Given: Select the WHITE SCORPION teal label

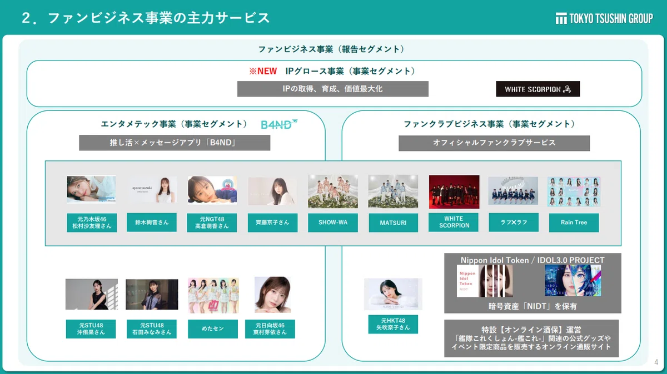Looking at the screenshot, I should (x=454, y=222).
